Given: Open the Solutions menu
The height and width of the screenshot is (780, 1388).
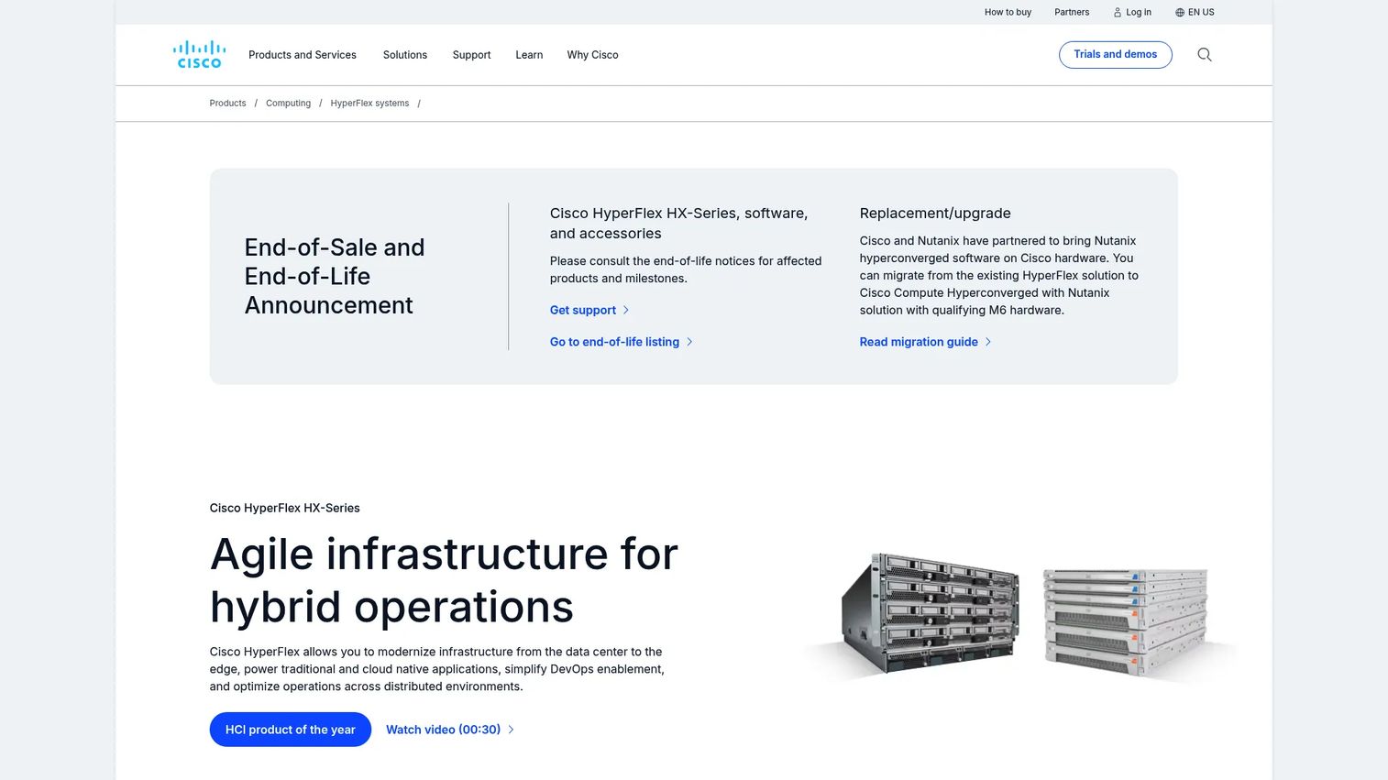Looking at the screenshot, I should click(x=405, y=55).
